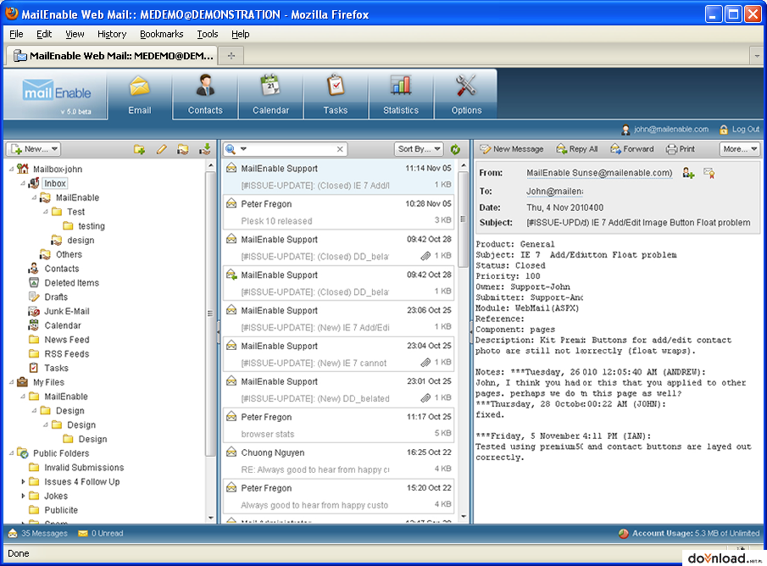Collapse the Mailbox-john tree node

click(12, 169)
